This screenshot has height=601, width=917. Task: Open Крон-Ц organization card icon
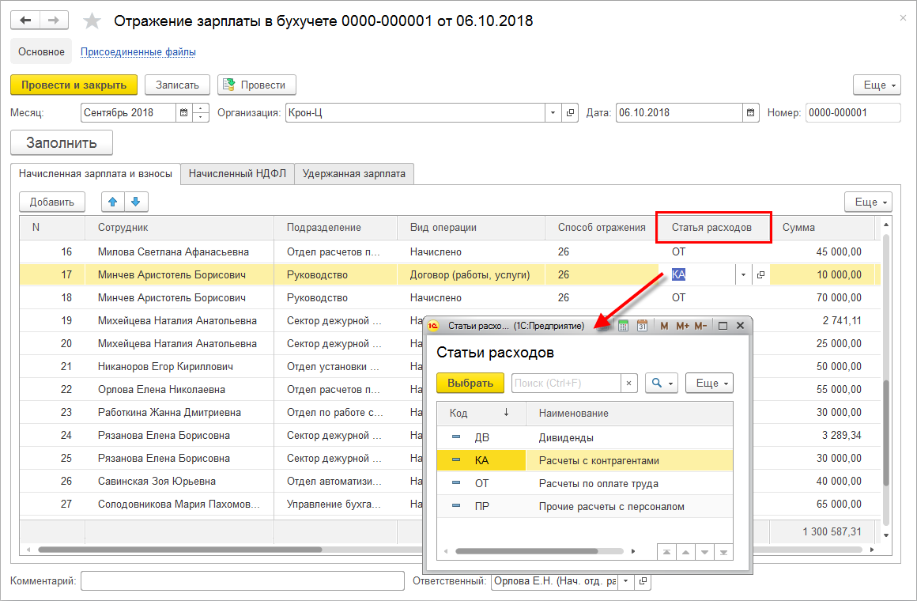570,112
